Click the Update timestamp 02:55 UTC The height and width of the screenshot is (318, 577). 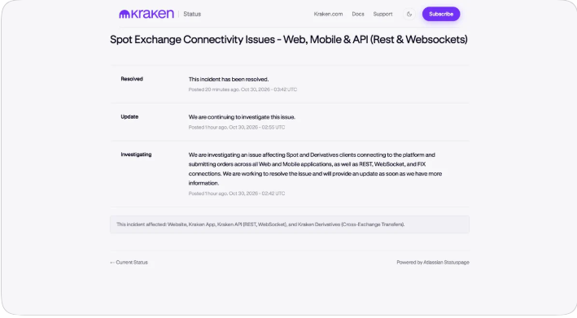click(x=237, y=127)
